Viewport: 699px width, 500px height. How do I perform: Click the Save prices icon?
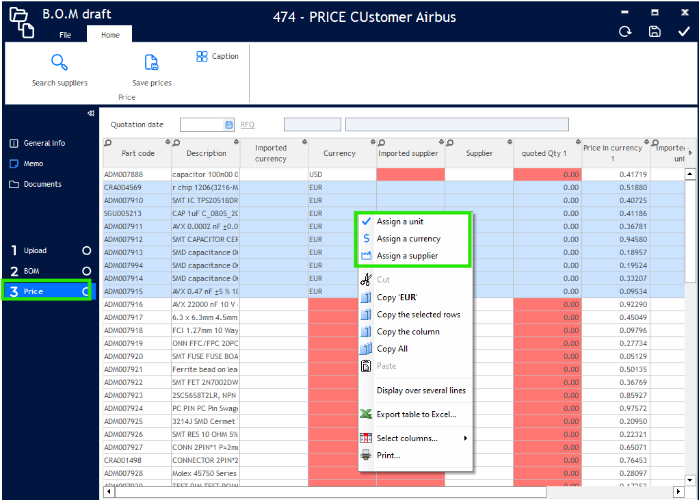(x=152, y=63)
